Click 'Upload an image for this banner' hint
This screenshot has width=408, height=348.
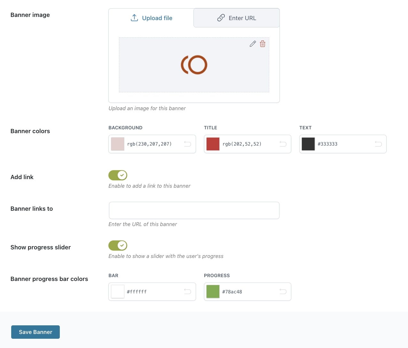147,108
